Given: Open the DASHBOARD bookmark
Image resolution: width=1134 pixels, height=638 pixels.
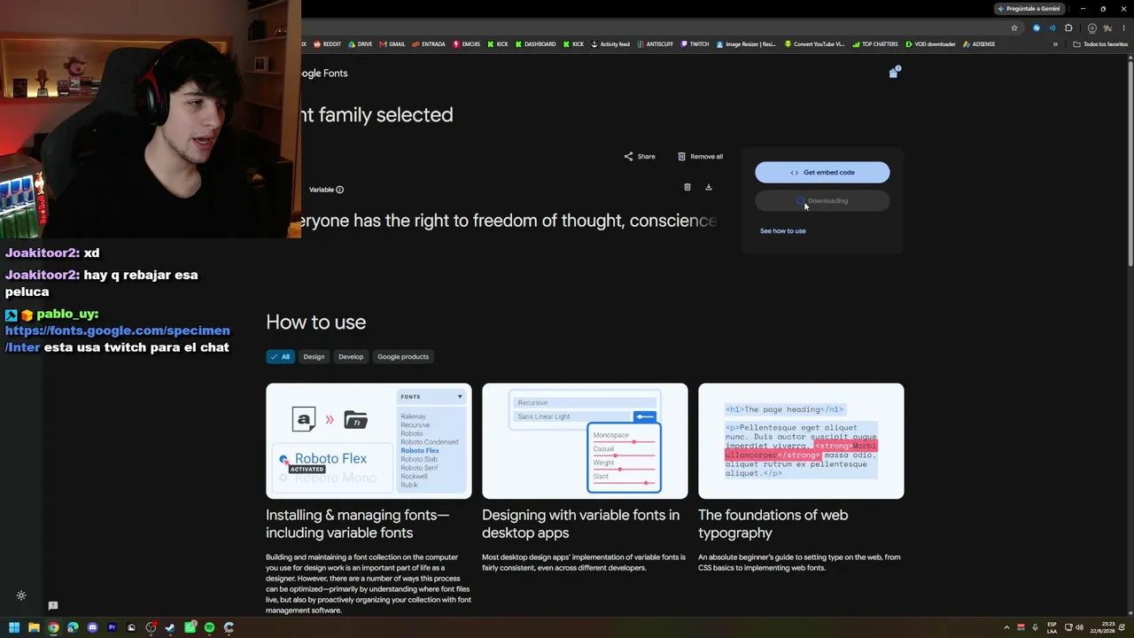Looking at the screenshot, I should pos(535,44).
